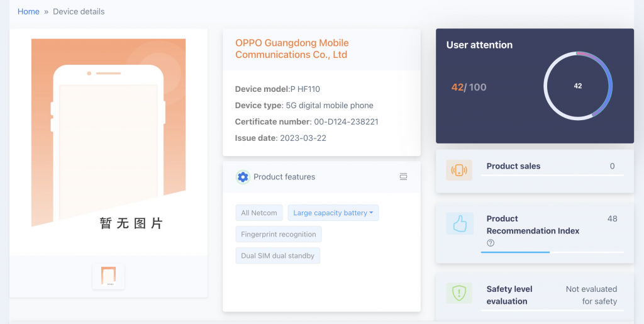Click the blue gear icon beside Product features
Viewport: 644px width, 324px height.
coord(243,177)
